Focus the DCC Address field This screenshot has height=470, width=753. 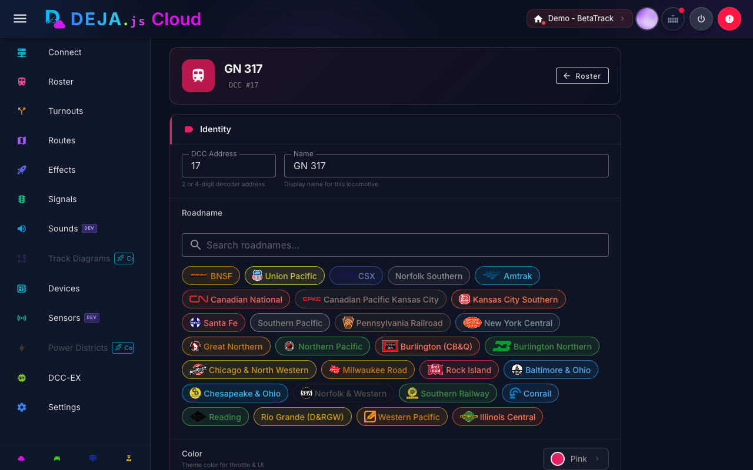click(229, 166)
